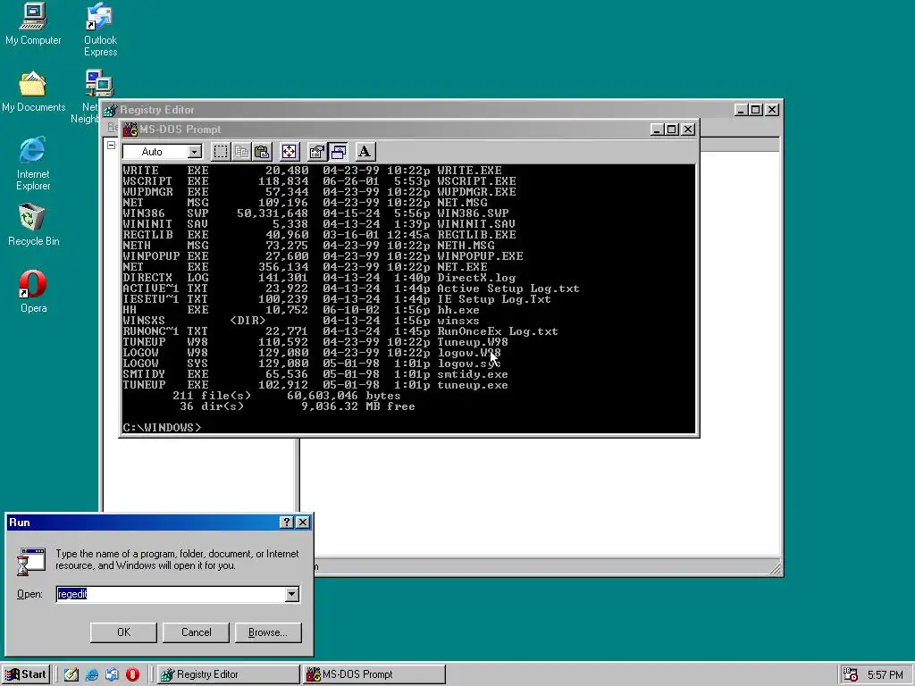Click the Task Scheduler tray icon
915x686 pixels.
[851, 674]
